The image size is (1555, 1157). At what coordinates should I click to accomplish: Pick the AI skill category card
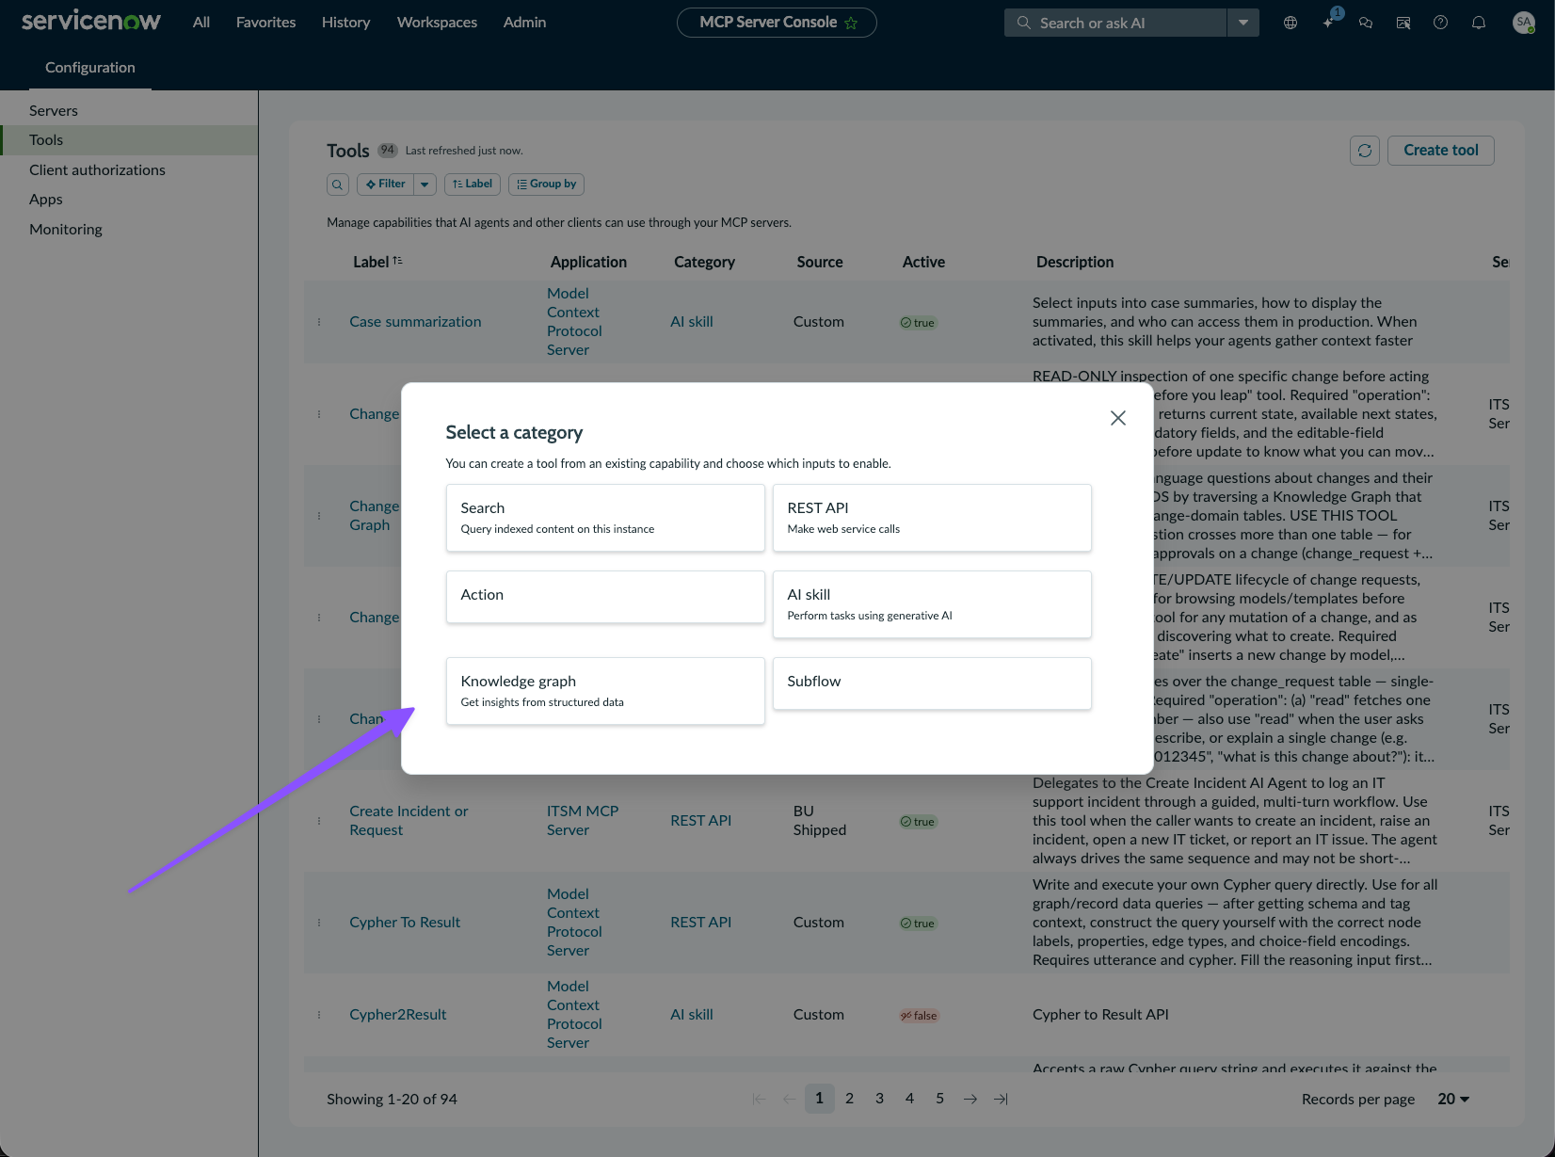pos(932,604)
